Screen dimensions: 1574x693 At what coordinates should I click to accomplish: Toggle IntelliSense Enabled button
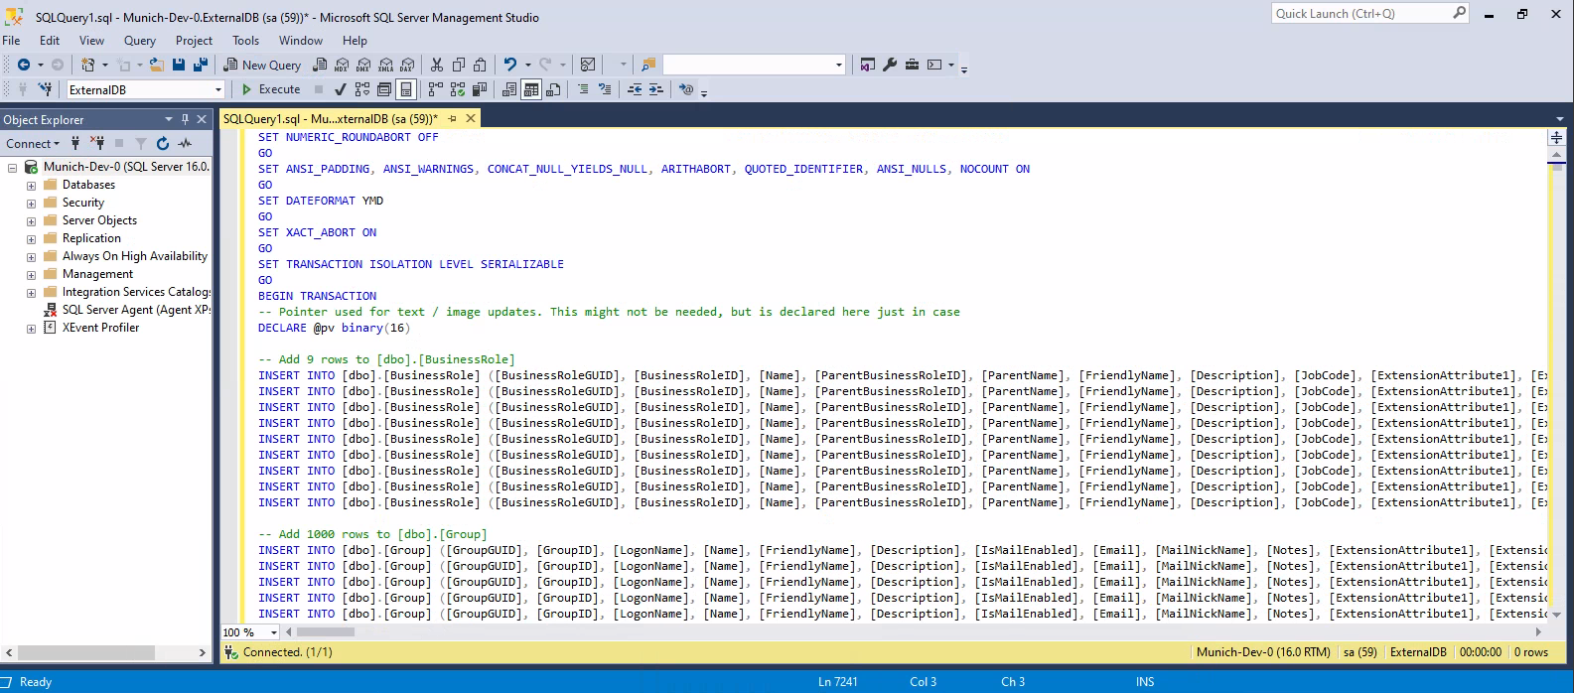(x=406, y=89)
